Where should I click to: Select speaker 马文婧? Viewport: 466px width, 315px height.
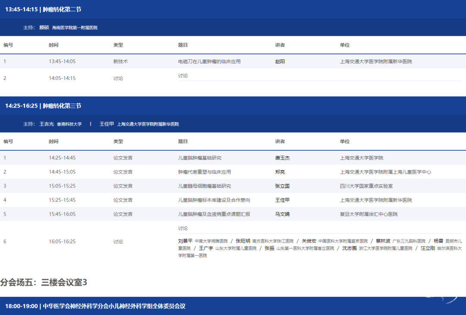pos(282,214)
